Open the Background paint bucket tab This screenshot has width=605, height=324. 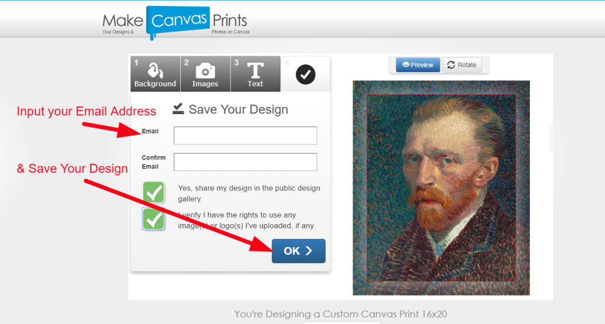(155, 74)
